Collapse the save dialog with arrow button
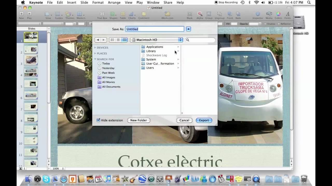The image size is (332, 186). (188, 29)
